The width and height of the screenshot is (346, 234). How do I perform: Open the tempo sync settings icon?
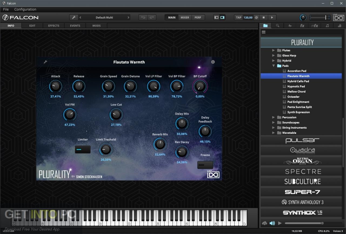click(256, 18)
